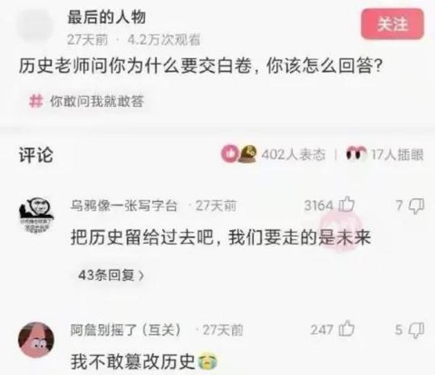435x375 pixels.
Task: Follow 最后的人物 with 关注 button
Action: pyautogui.click(x=392, y=24)
